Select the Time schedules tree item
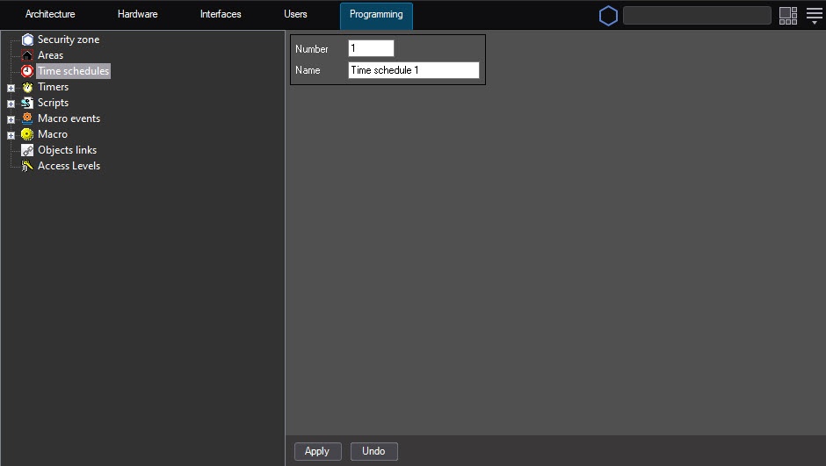 pyautogui.click(x=73, y=71)
